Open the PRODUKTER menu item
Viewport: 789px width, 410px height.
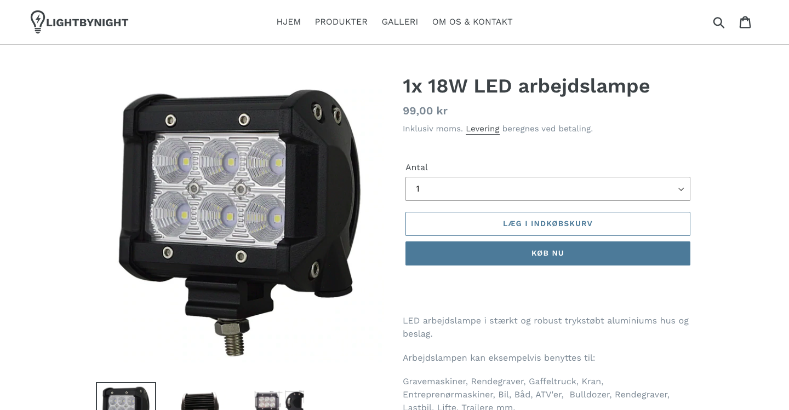coord(341,22)
